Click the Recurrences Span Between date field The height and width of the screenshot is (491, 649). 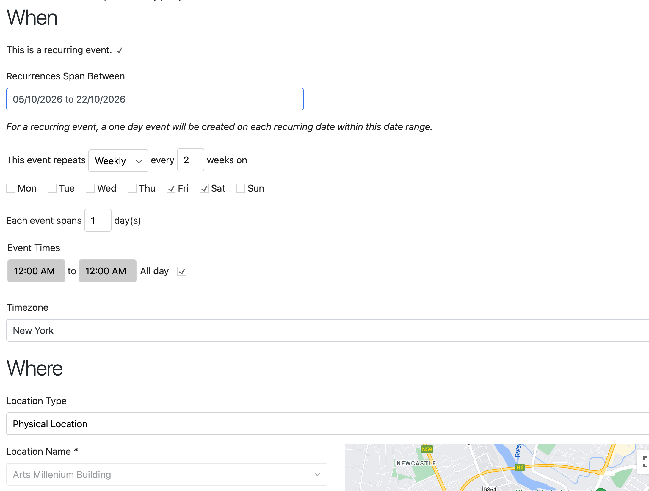pyautogui.click(x=155, y=99)
